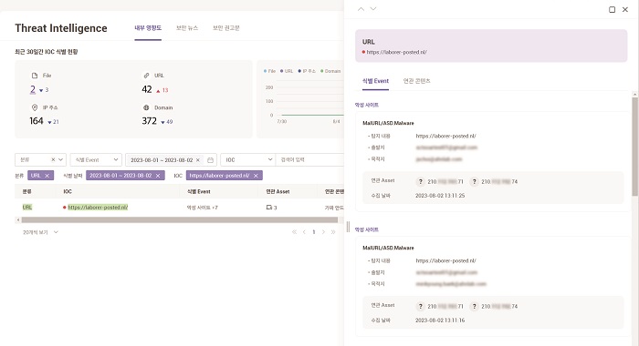
Task: Remove the URL filter chip
Action: pyautogui.click(x=47, y=176)
